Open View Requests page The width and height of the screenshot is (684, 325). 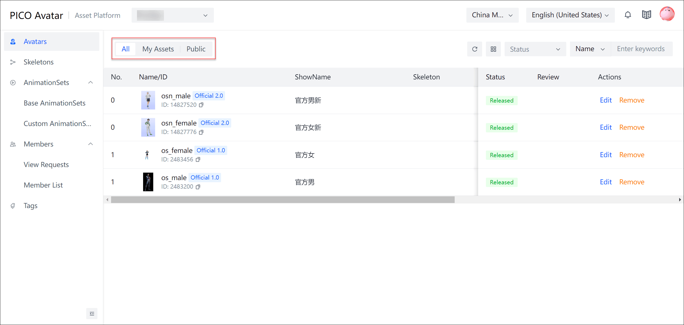[46, 165]
